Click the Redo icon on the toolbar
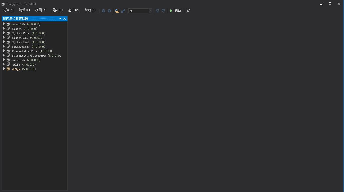The height and width of the screenshot is (192, 344). 163,11
